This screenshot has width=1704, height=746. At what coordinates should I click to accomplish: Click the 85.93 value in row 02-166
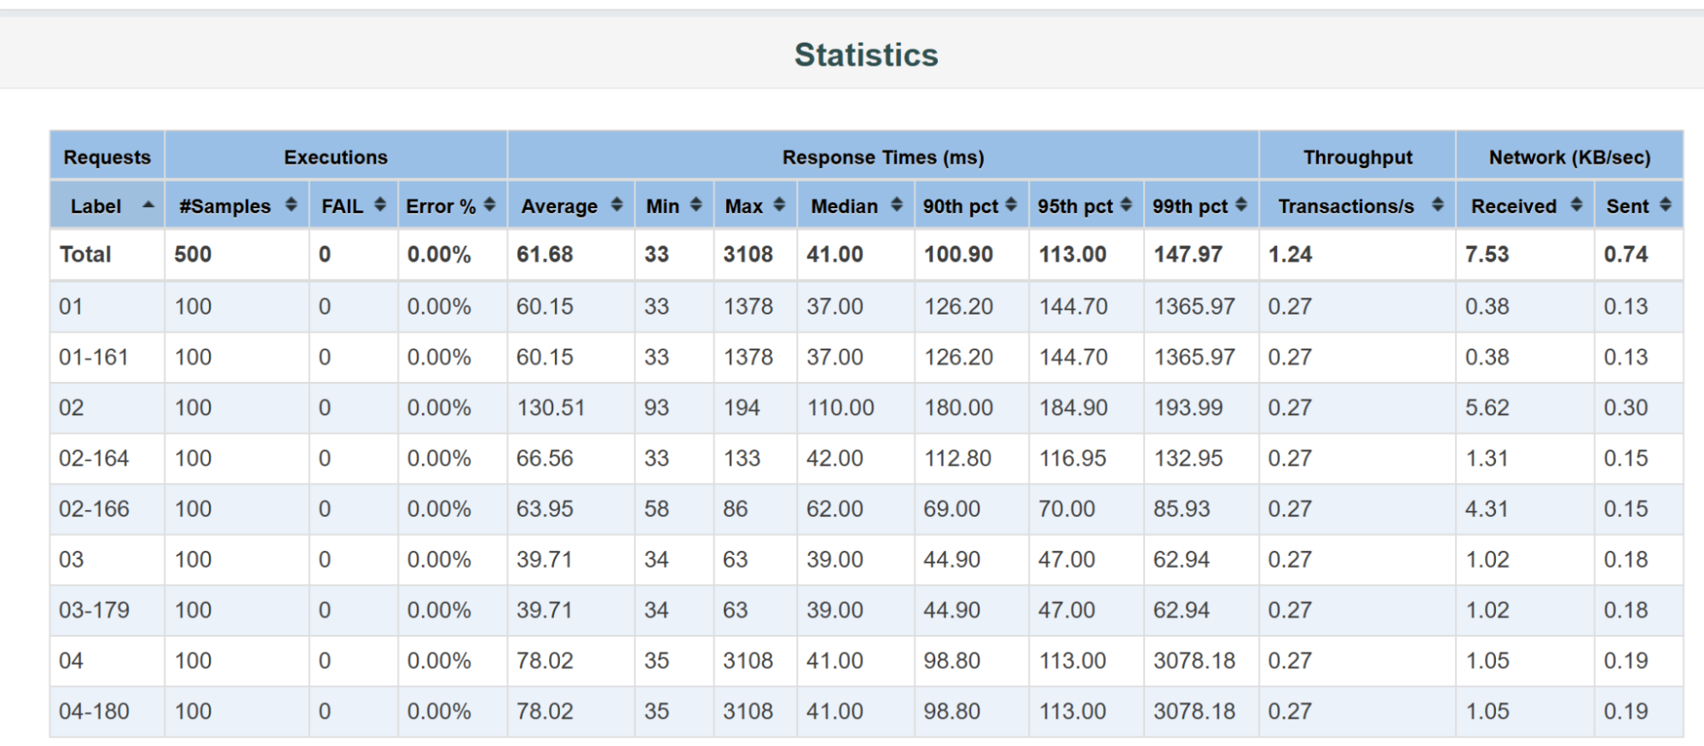tap(1181, 509)
